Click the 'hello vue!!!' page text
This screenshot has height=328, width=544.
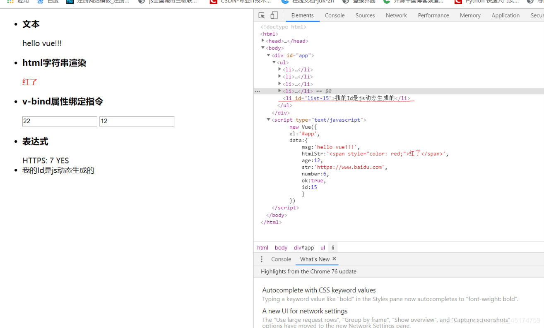(x=42, y=43)
